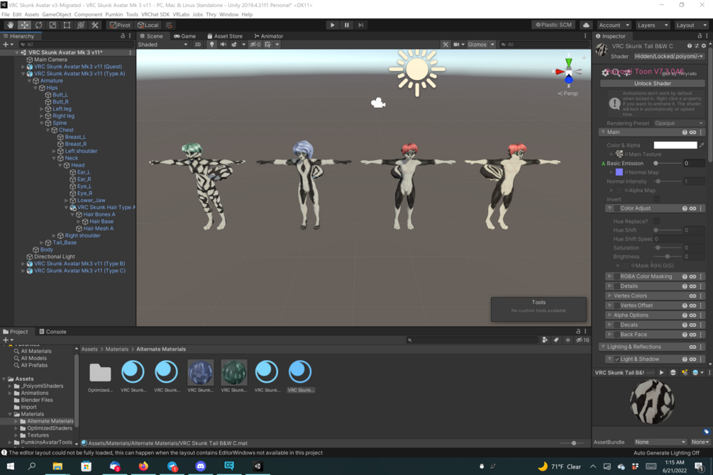Expand the Alpha Options section
The image size is (713, 475).
[610, 315]
